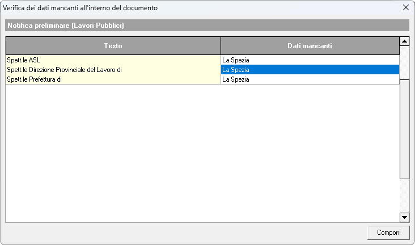Select the 'Spett.le ASL' text cell
Screen dimensions: 415x245
[x=113, y=60]
